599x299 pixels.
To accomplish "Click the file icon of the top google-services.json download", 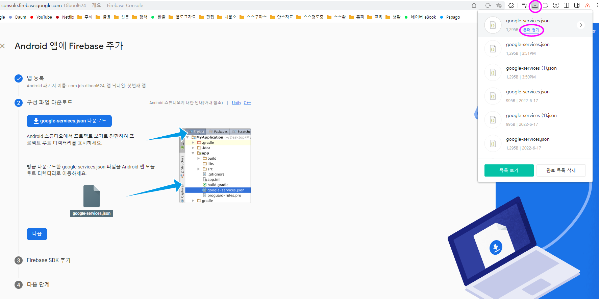I will click(493, 25).
